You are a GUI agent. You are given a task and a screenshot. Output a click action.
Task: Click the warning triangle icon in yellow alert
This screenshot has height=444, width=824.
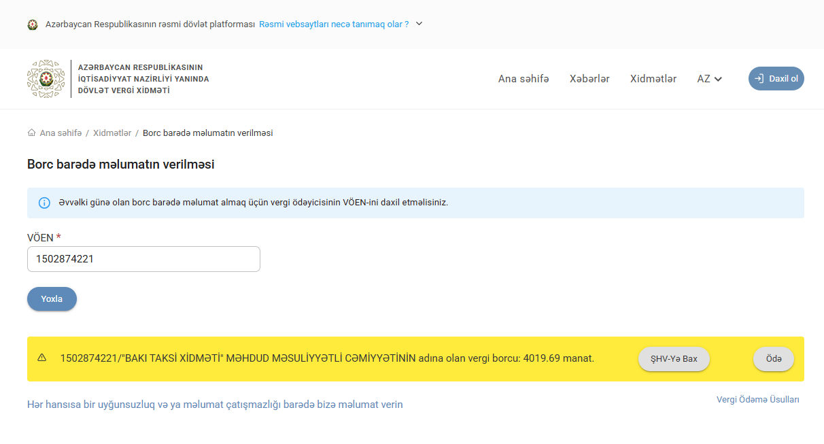tap(42, 358)
